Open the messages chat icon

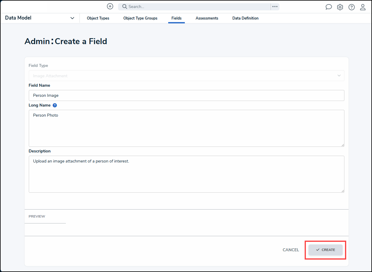tap(328, 7)
